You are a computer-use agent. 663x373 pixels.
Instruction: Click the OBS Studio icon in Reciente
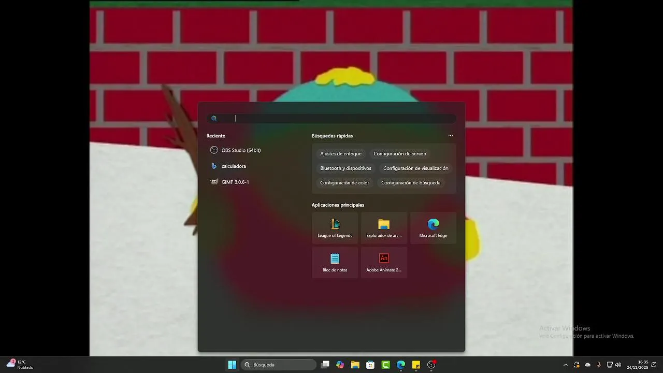pyautogui.click(x=214, y=150)
